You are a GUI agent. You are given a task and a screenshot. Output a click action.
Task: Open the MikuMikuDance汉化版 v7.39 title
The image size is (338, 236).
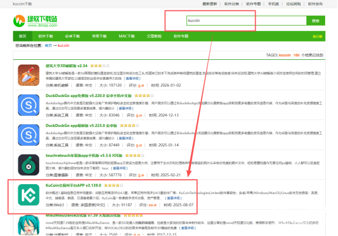83,215
